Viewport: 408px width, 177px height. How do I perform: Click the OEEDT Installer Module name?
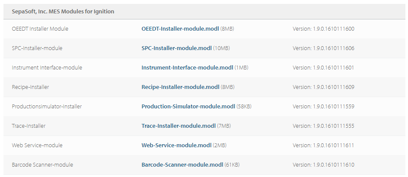tap(40, 29)
